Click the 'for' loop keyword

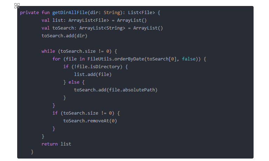coord(56,59)
